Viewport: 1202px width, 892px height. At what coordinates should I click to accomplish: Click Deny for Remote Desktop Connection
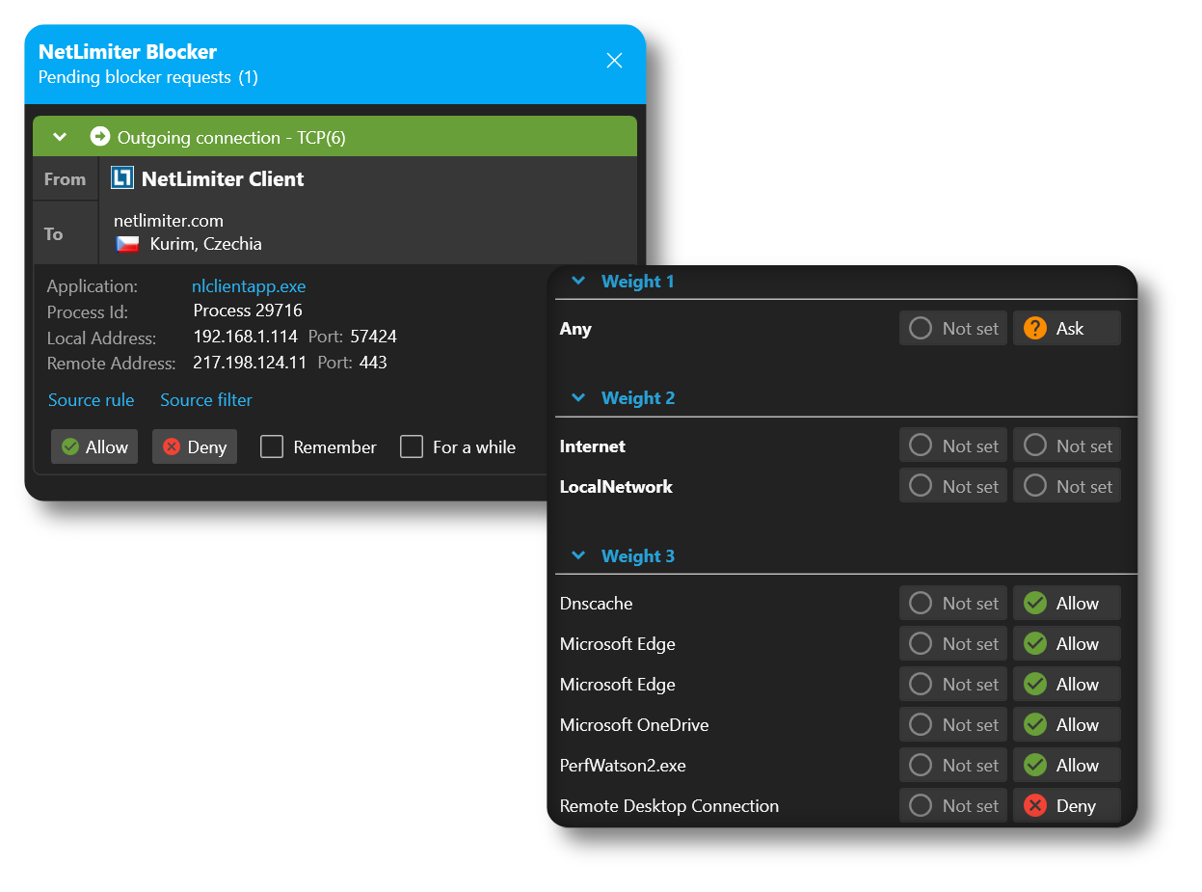[1067, 805]
